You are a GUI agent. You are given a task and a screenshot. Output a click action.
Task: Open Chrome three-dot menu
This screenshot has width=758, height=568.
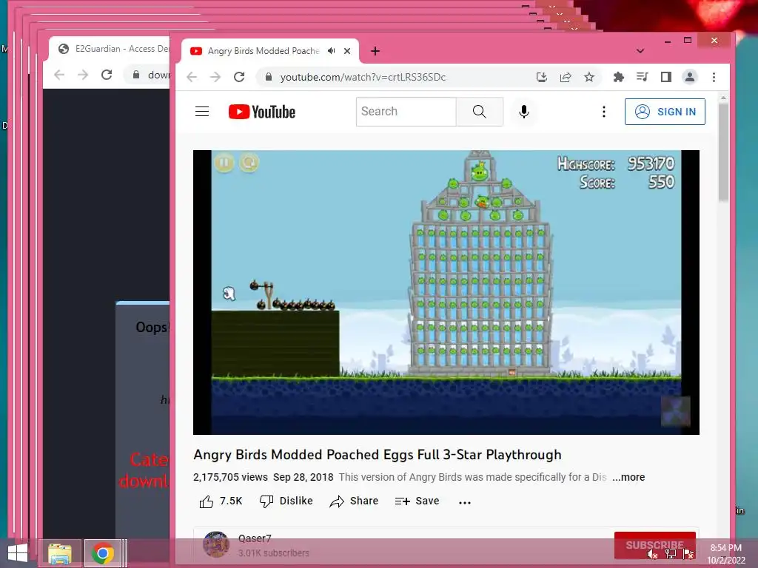714,77
